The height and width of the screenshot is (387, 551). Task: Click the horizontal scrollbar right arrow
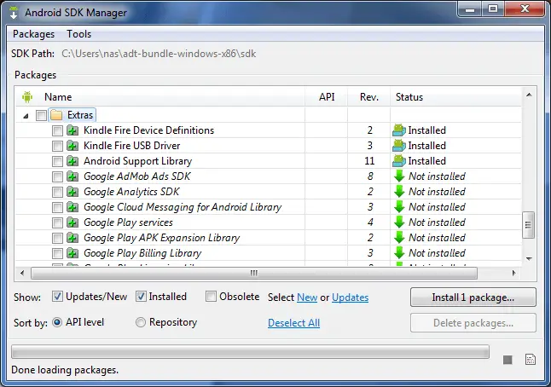[x=514, y=273]
